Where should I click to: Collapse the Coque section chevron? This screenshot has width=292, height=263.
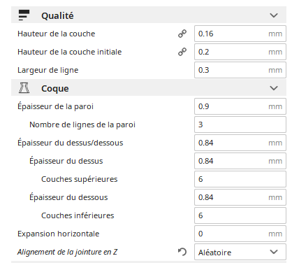click(x=274, y=88)
